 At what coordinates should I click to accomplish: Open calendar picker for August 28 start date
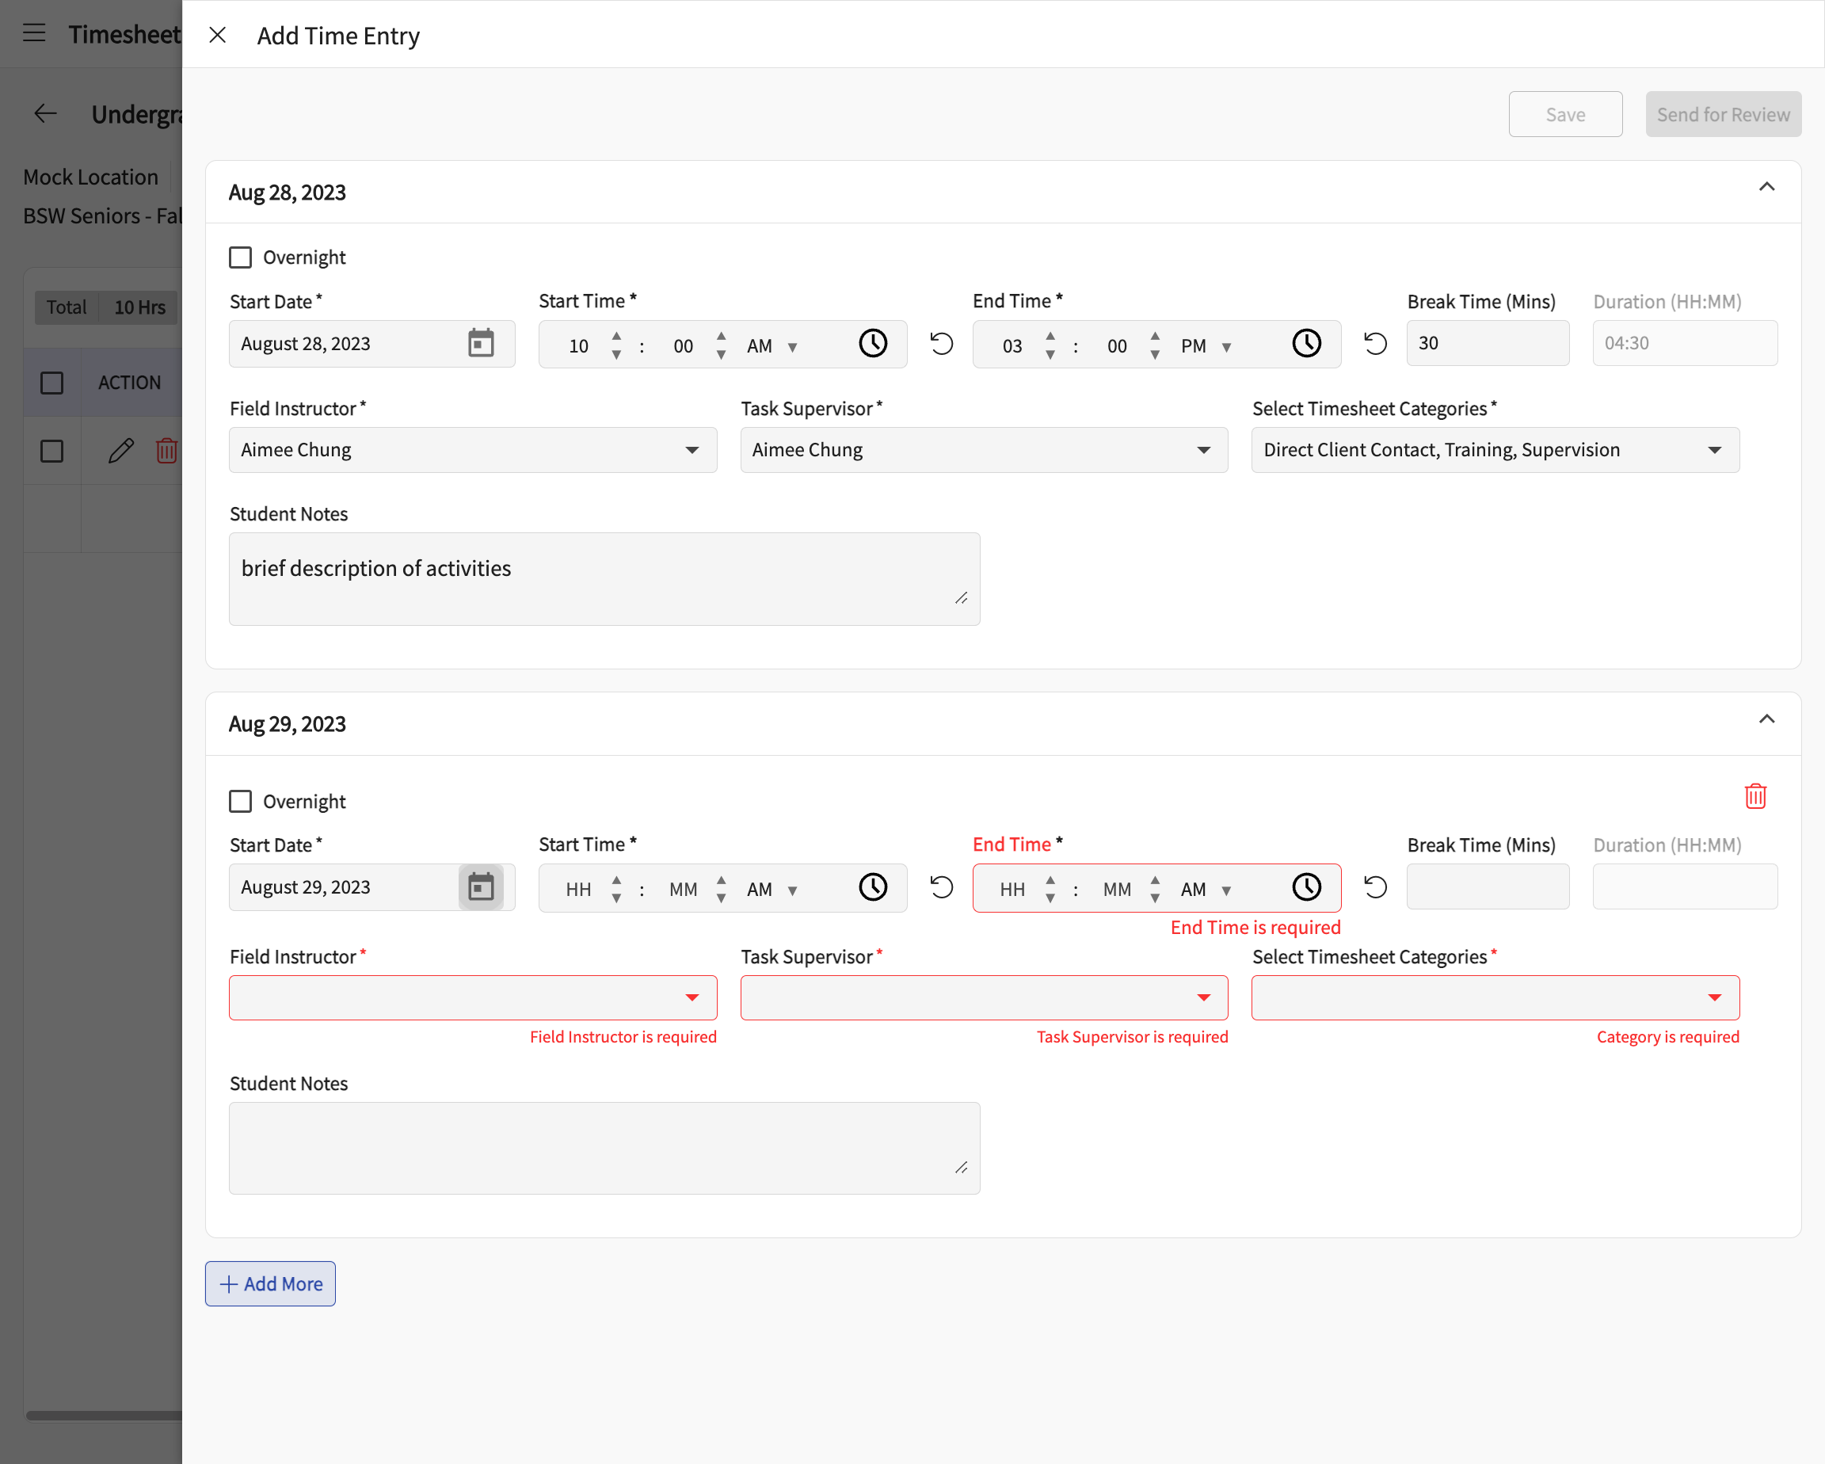click(x=481, y=344)
